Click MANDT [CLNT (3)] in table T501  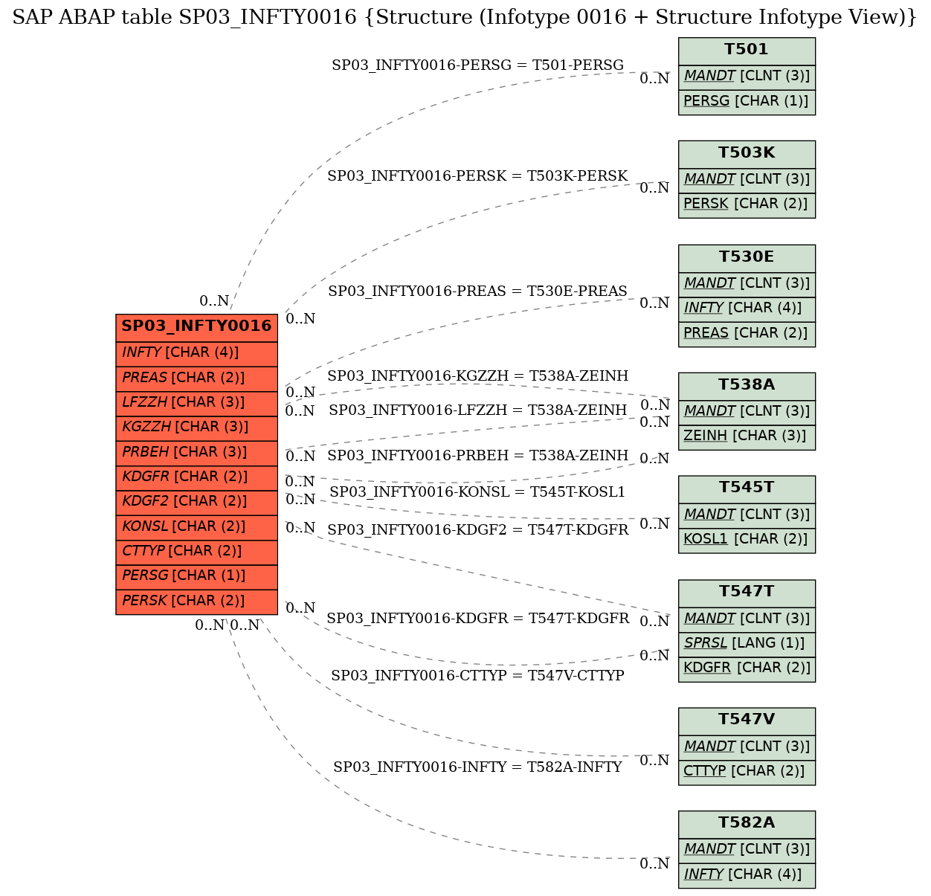pos(747,77)
